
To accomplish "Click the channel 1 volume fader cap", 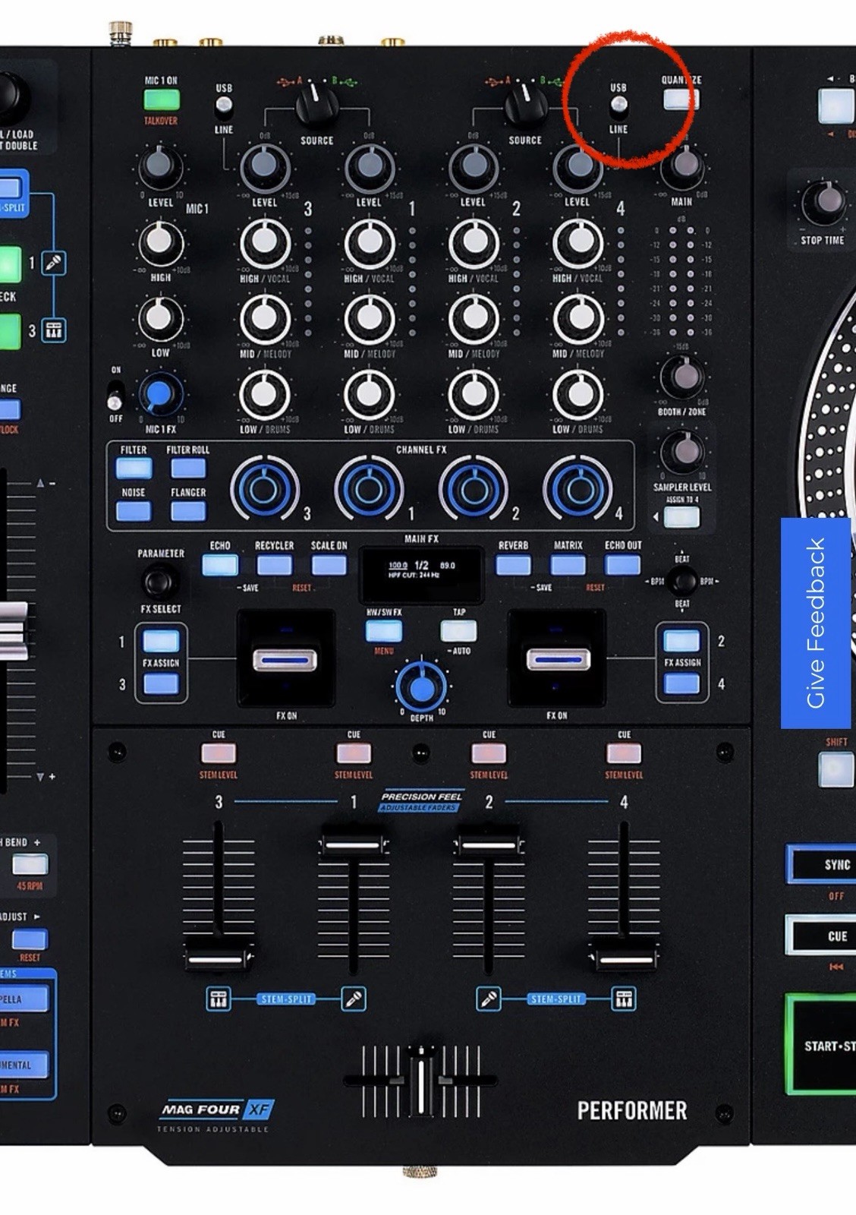I will point(353,845).
